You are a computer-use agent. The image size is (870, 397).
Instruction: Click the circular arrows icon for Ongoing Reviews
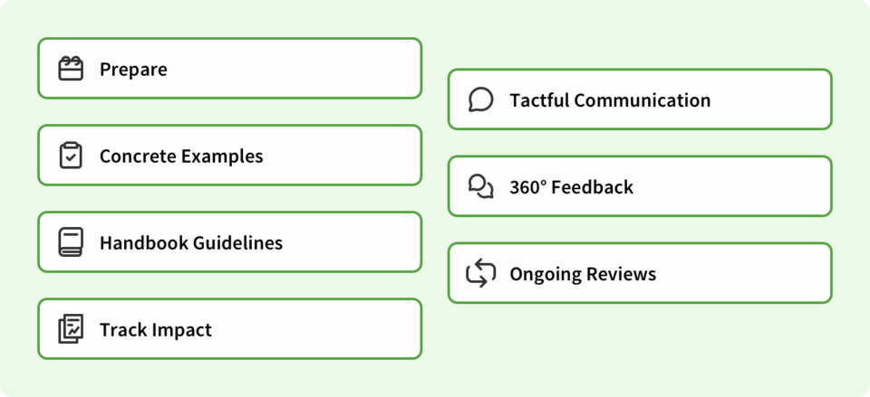coord(480,273)
